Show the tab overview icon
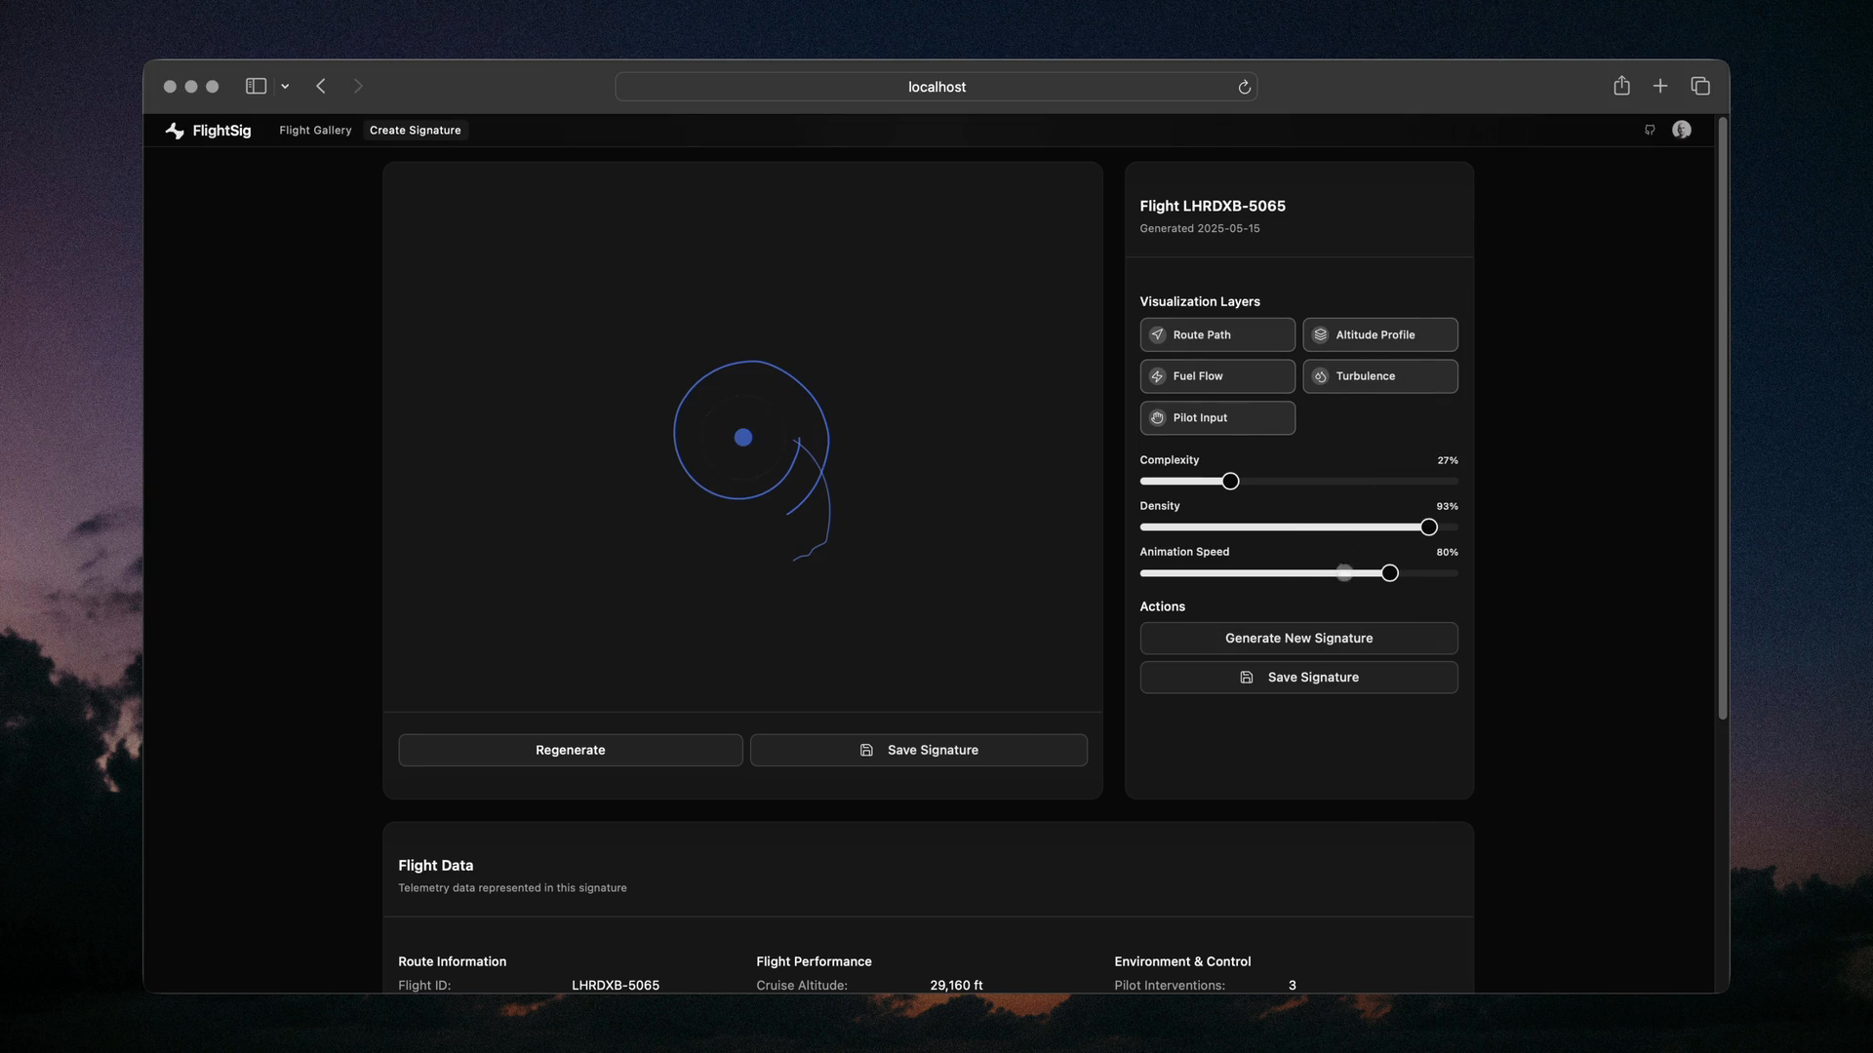This screenshot has width=1873, height=1053. 1700,86
